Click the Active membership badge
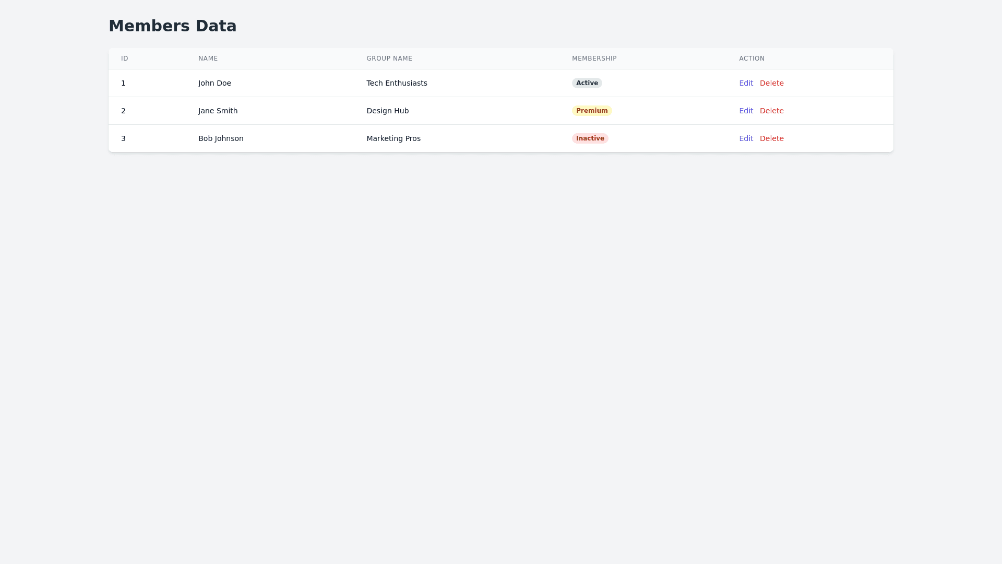This screenshot has width=1002, height=564. pyautogui.click(x=587, y=83)
